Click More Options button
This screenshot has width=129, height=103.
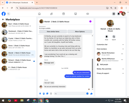tap(80, 32)
